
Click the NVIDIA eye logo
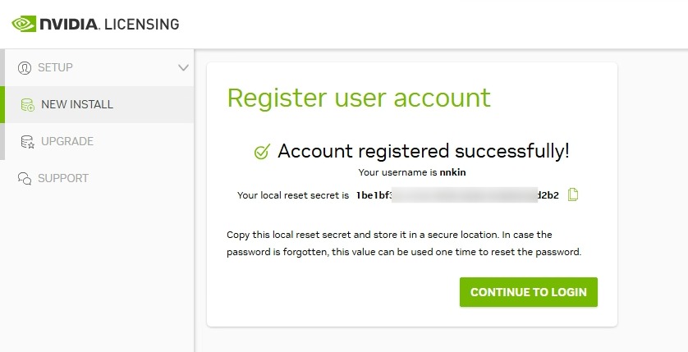[24, 24]
